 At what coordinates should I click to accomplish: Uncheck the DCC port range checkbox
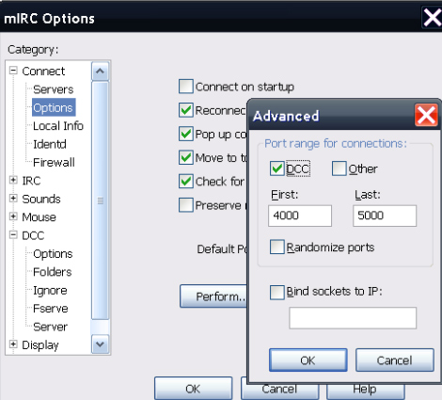(277, 168)
